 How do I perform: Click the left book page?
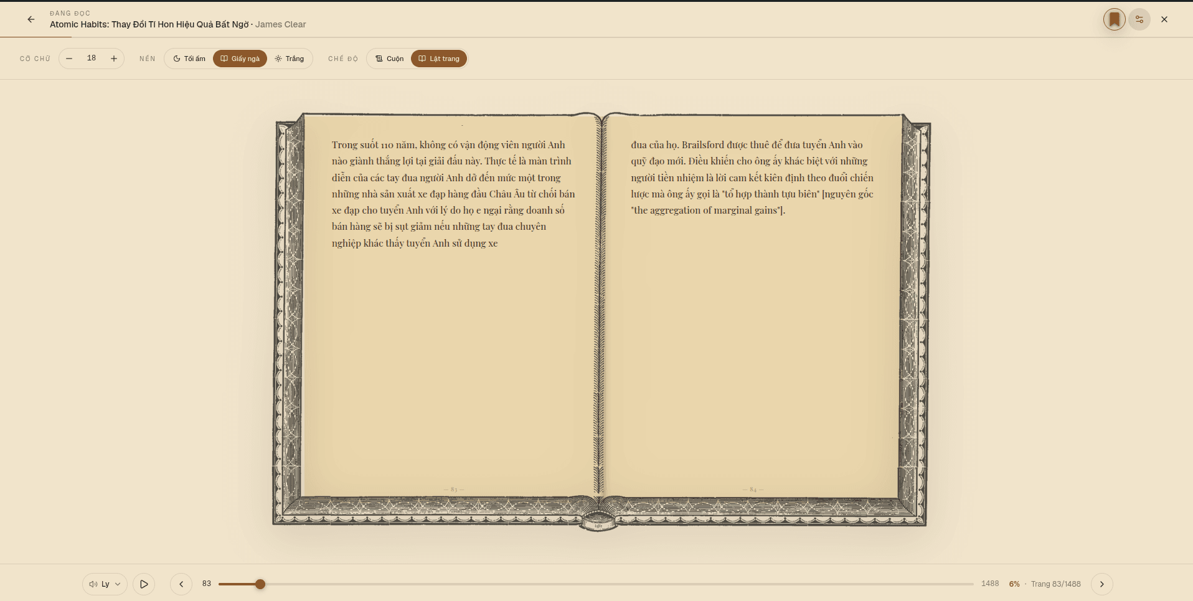pos(449,305)
